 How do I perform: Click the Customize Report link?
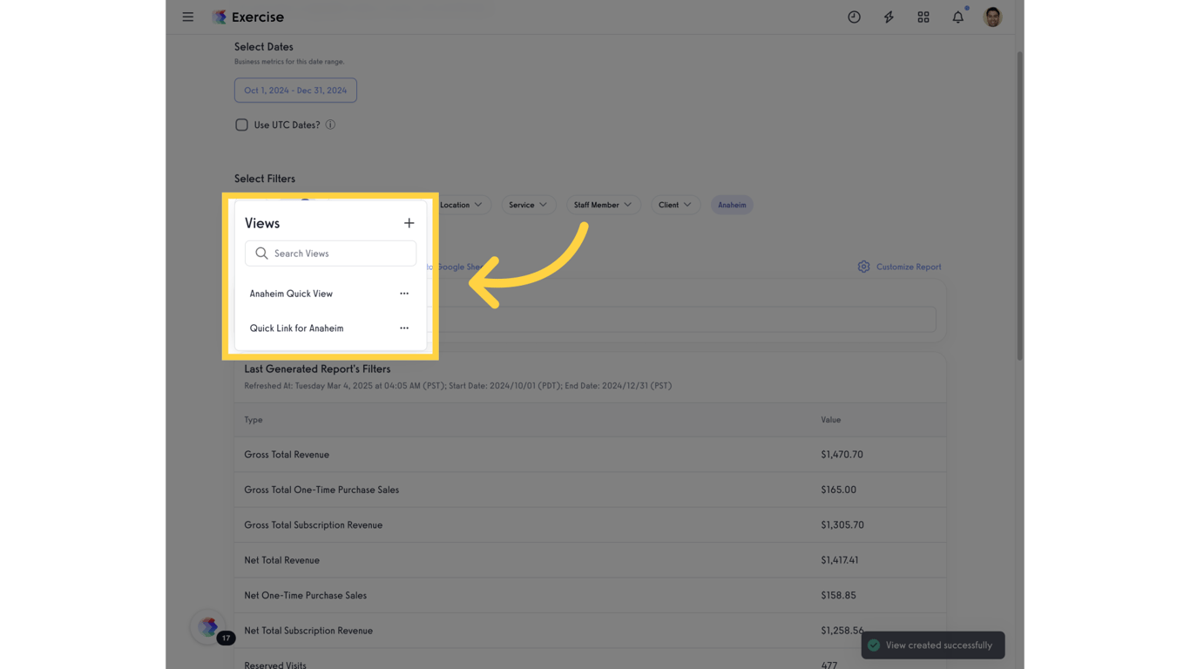tap(907, 267)
